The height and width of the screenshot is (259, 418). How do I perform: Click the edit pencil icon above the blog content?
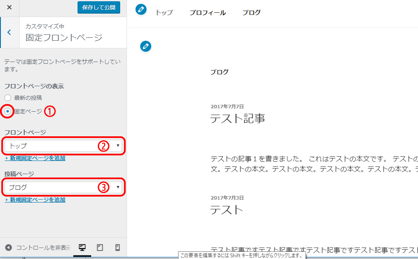pos(146,46)
